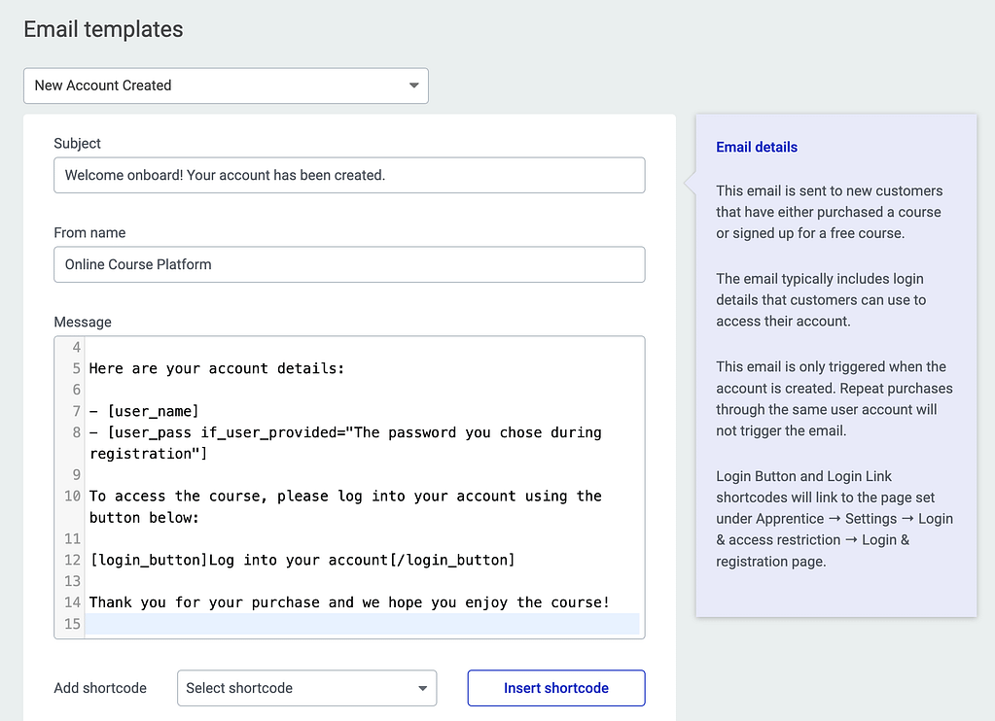Click the 'Here are your account details:' line
Screen dimensions: 995x721
tap(216, 368)
